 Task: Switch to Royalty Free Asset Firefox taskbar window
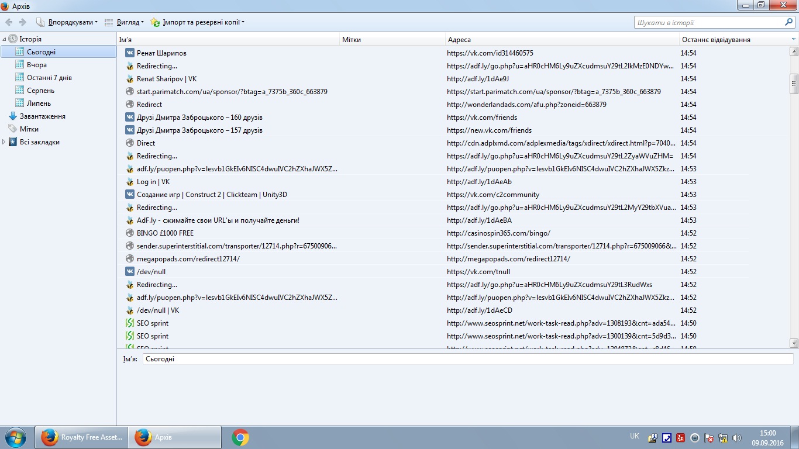click(x=81, y=437)
